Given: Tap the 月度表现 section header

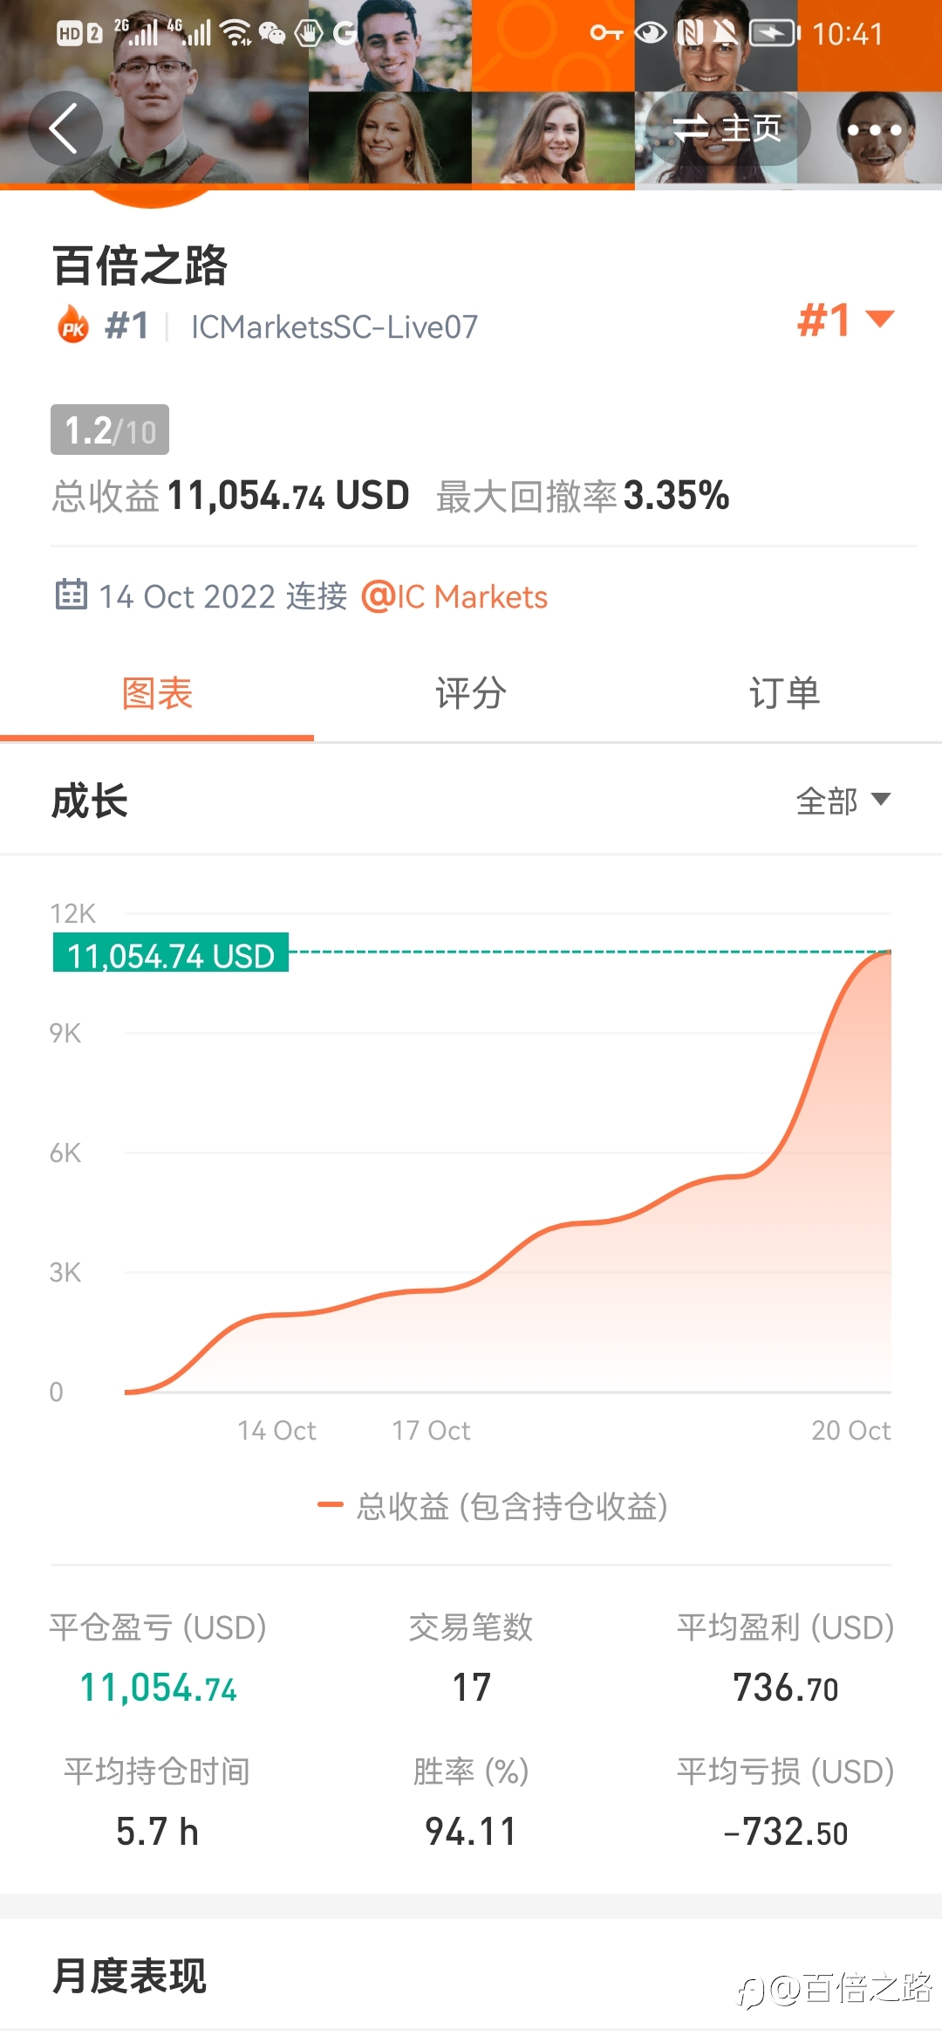Looking at the screenshot, I should 129,1975.
